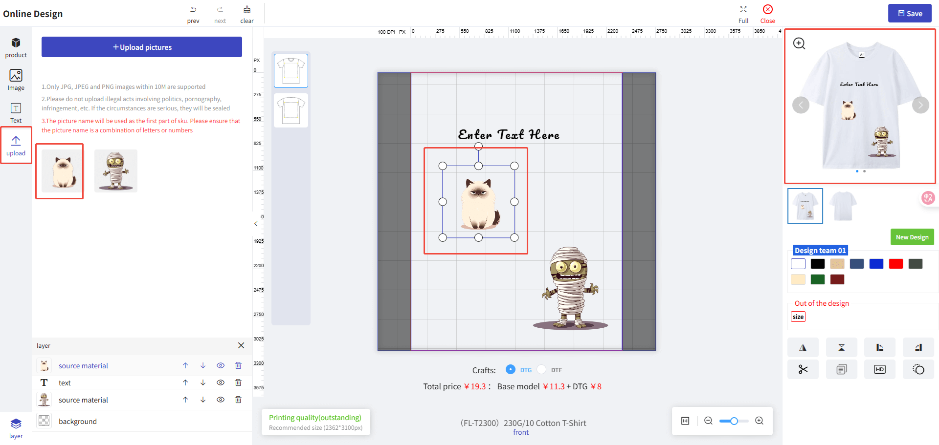This screenshot has height=445, width=939.
Task: Show next shirt preview with right arrow
Action: pos(920,105)
